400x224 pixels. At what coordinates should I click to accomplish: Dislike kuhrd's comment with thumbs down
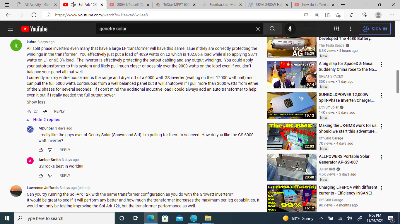[45, 111]
